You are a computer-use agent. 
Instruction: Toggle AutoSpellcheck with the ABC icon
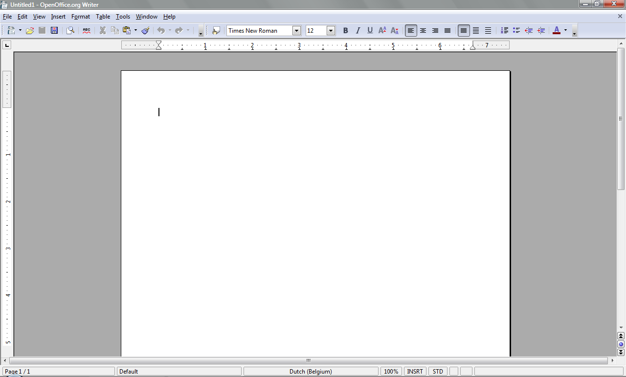point(87,31)
